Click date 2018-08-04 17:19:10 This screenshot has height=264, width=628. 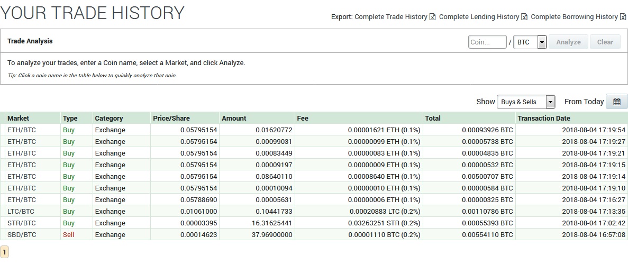(594, 188)
